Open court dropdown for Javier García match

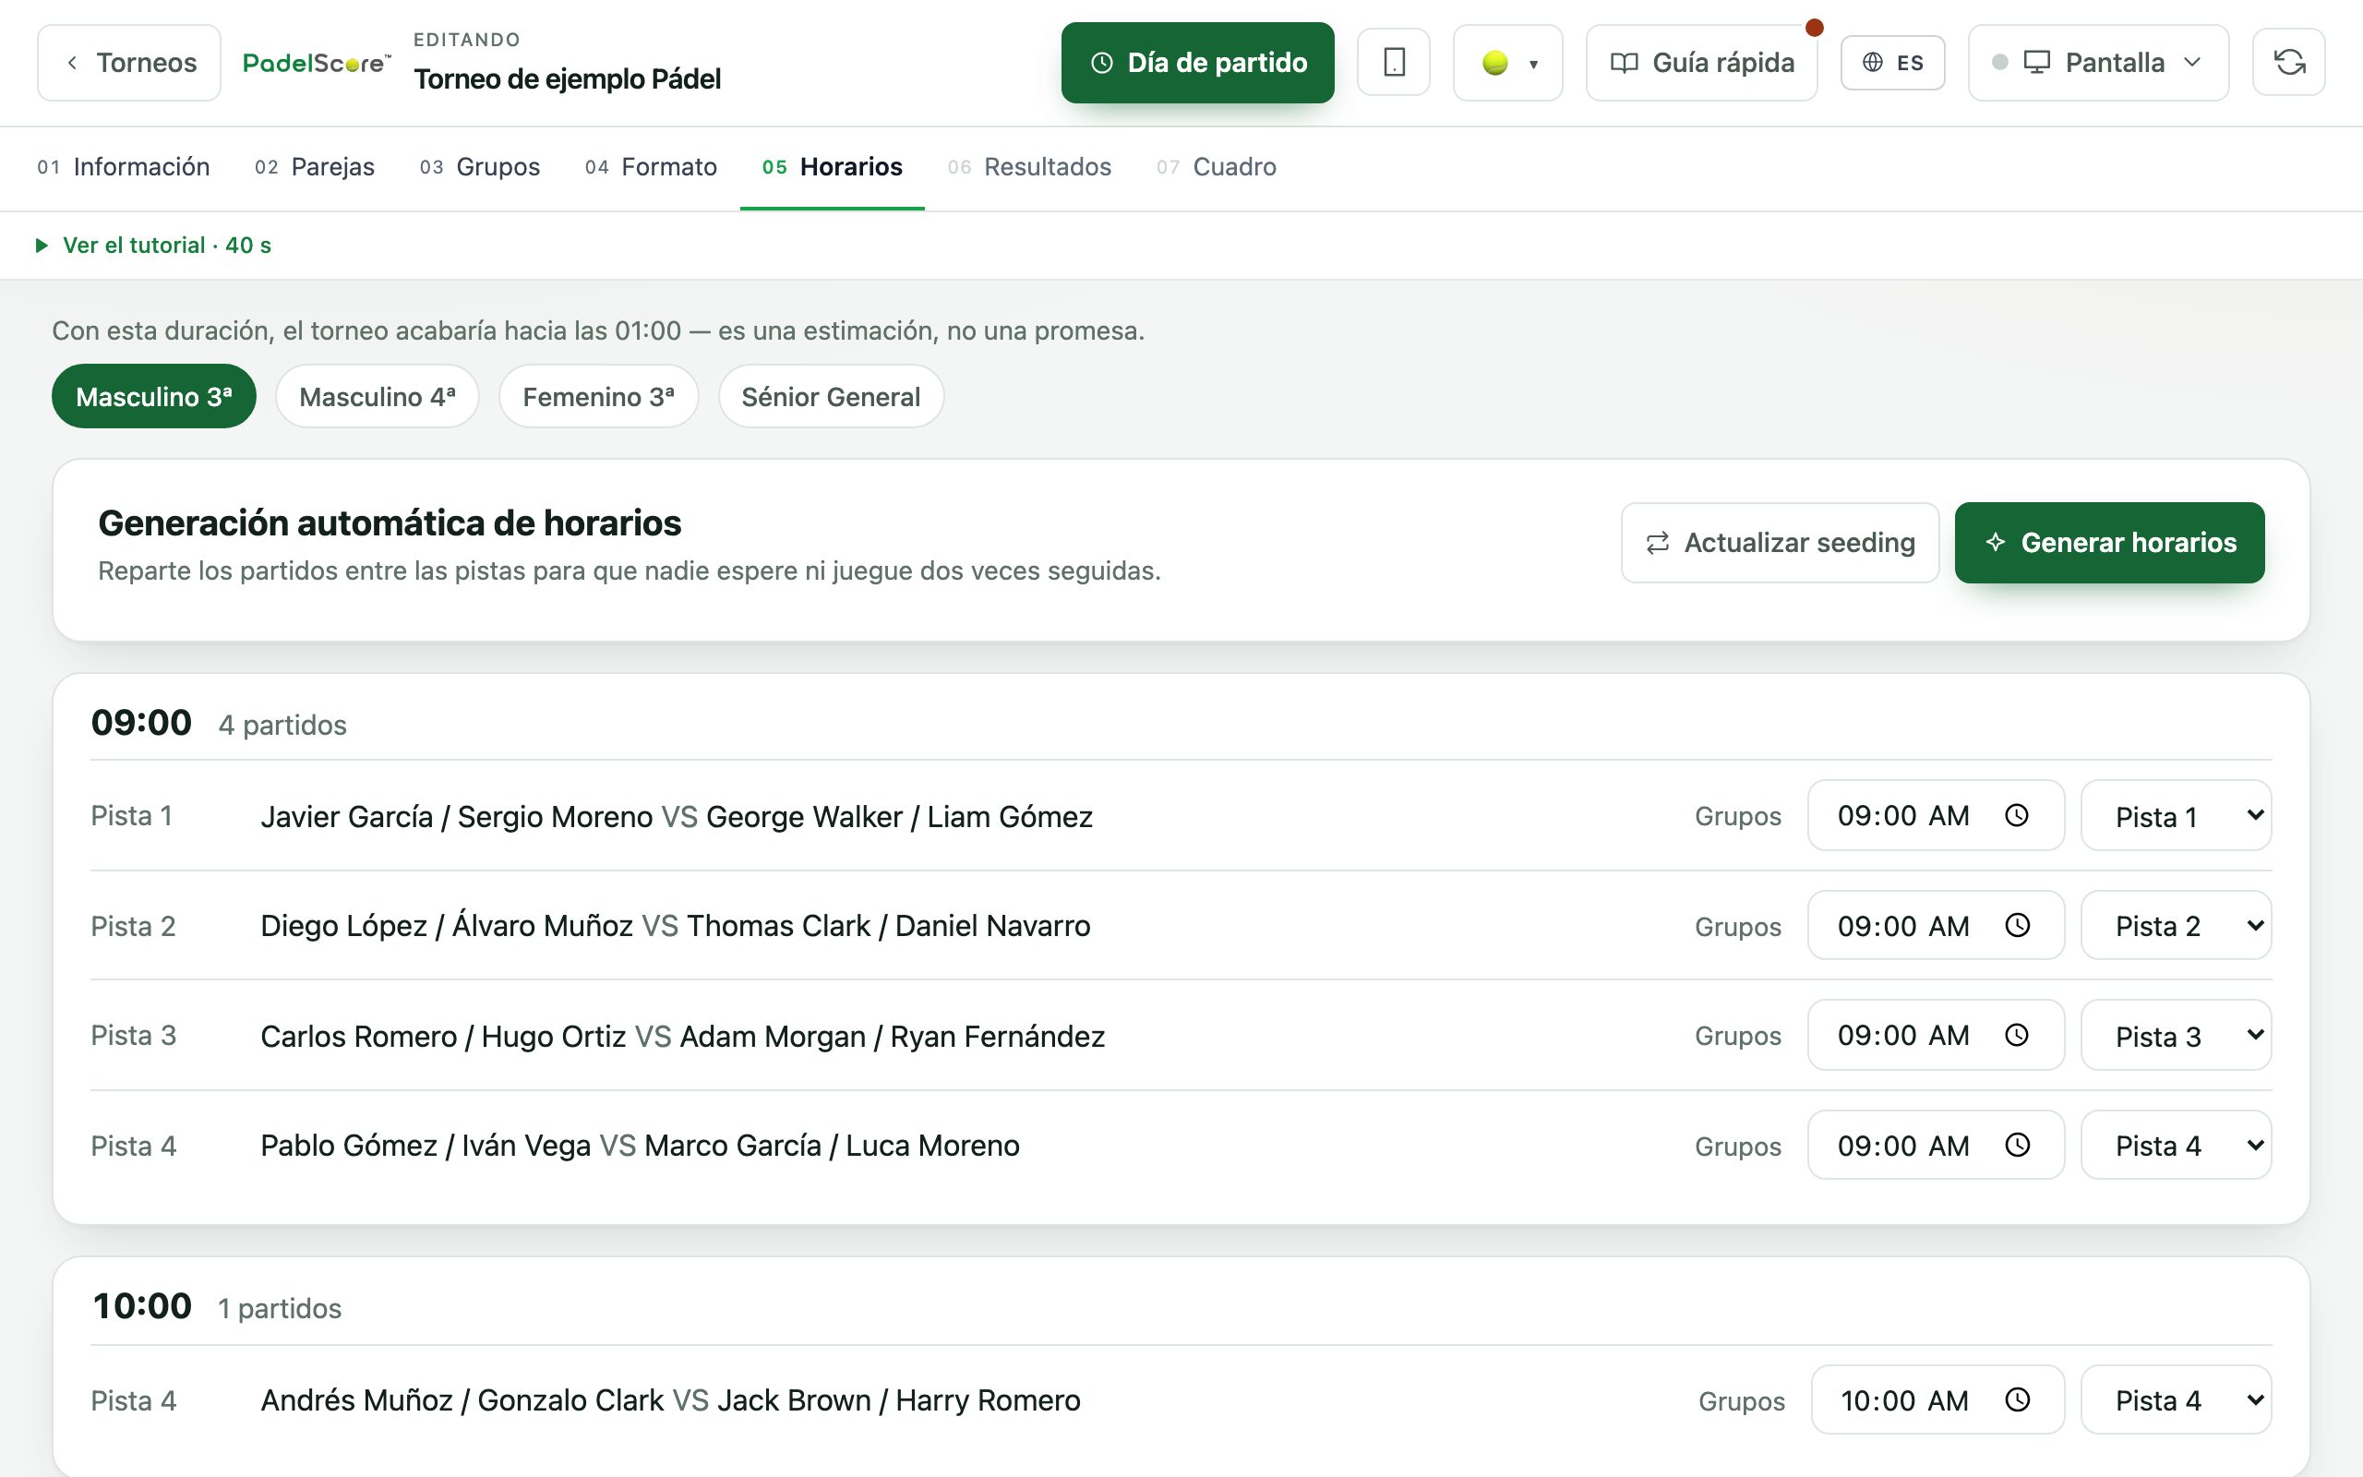pos(2176,815)
